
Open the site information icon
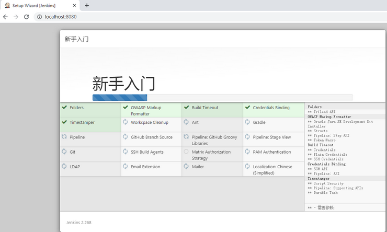click(x=40, y=17)
